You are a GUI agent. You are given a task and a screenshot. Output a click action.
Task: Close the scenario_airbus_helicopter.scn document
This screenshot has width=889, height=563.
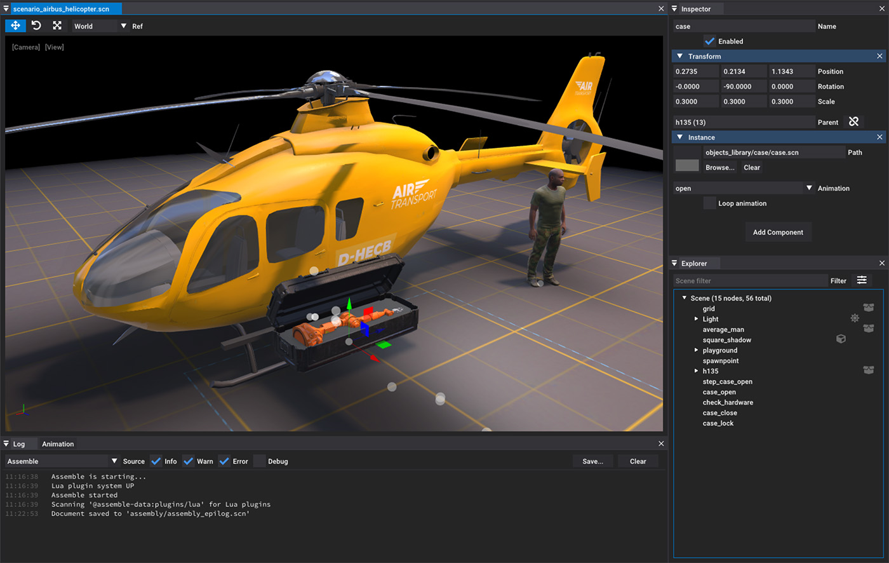coord(661,9)
